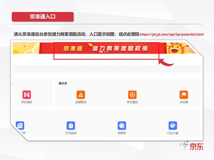Open the 品牌聚效 orange icon
The image size is (214, 160).
81,95
